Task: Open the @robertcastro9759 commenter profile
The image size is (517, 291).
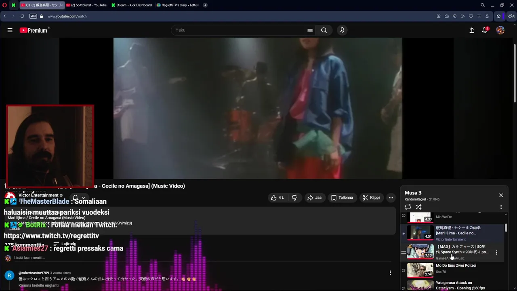Action: coord(34,273)
